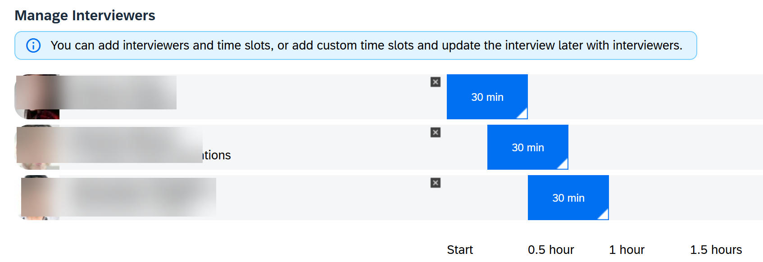Viewport: 763px width, 262px height.
Task: Remove the second interviewer with the X icon
Action: tap(435, 132)
